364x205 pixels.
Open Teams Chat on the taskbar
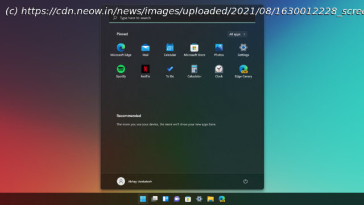pyautogui.click(x=177, y=199)
